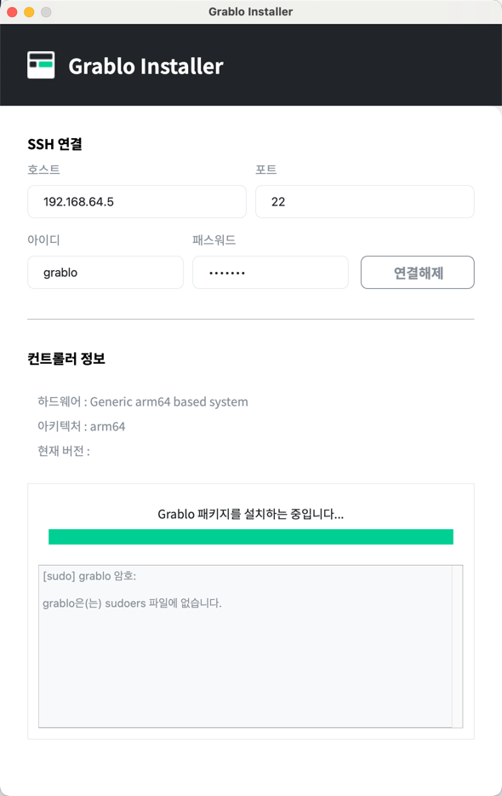Click the 하드웨어 Generic arm64 info line

click(x=143, y=401)
